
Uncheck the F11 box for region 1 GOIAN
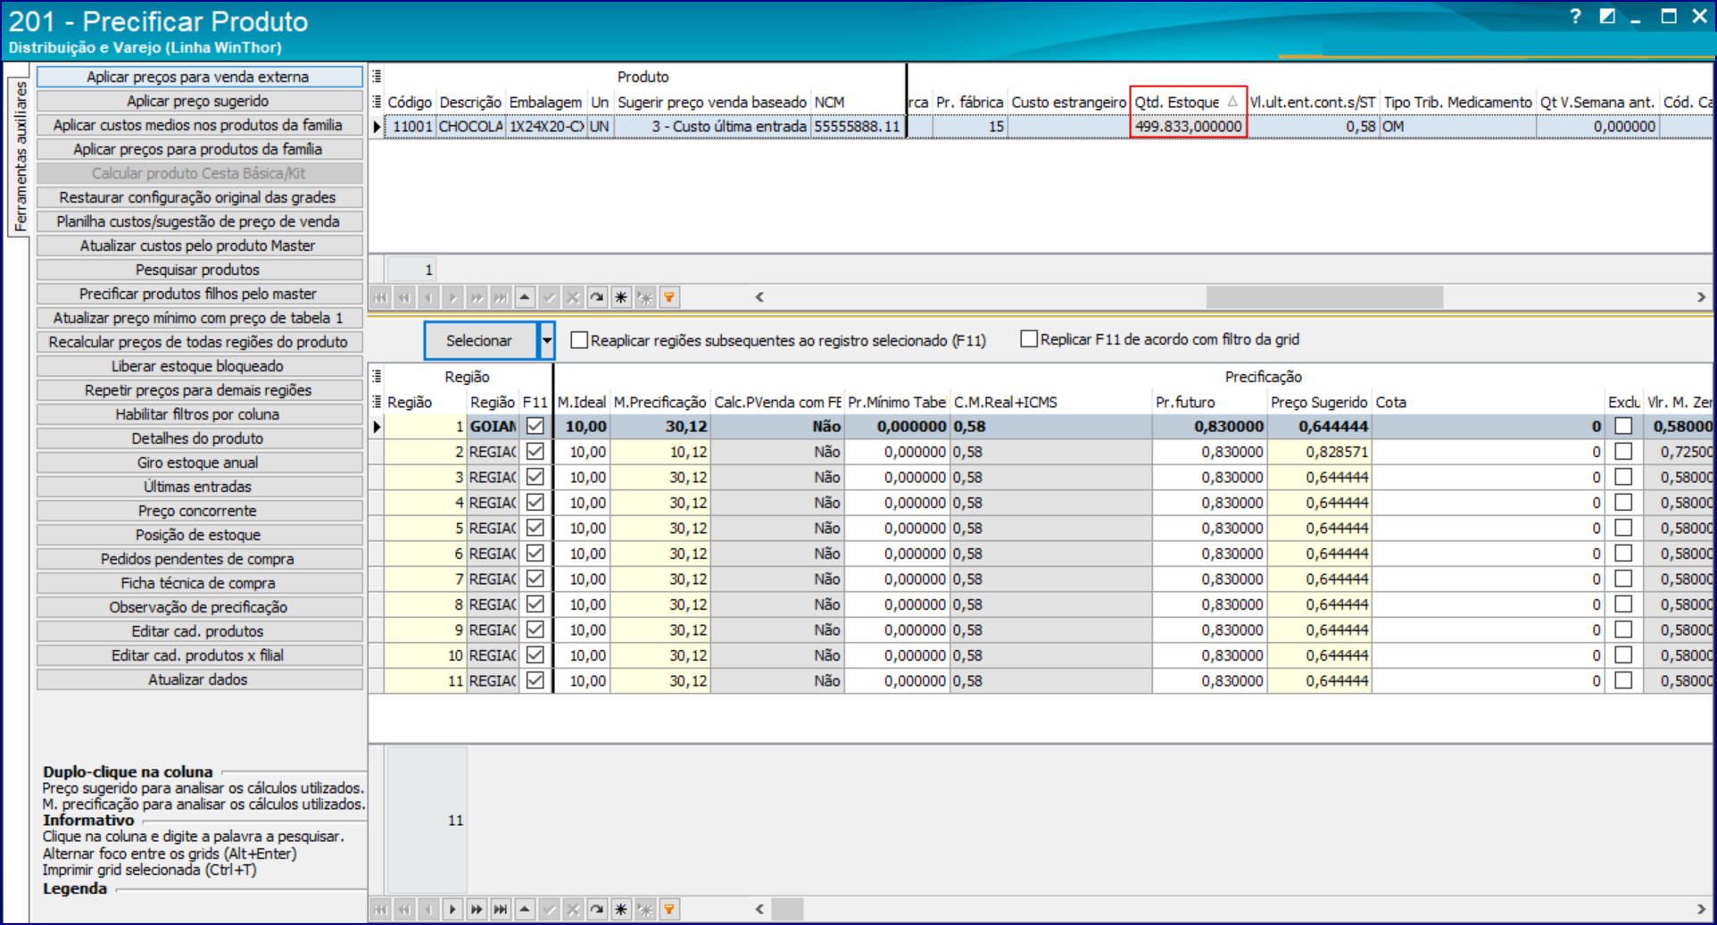pyautogui.click(x=535, y=427)
